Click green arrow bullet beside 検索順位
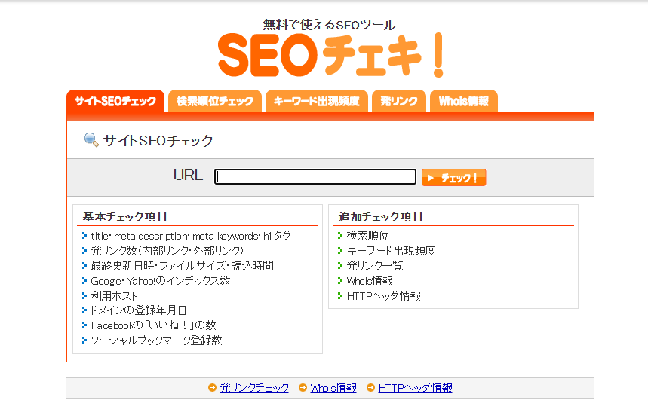The height and width of the screenshot is (400, 648). (340, 236)
